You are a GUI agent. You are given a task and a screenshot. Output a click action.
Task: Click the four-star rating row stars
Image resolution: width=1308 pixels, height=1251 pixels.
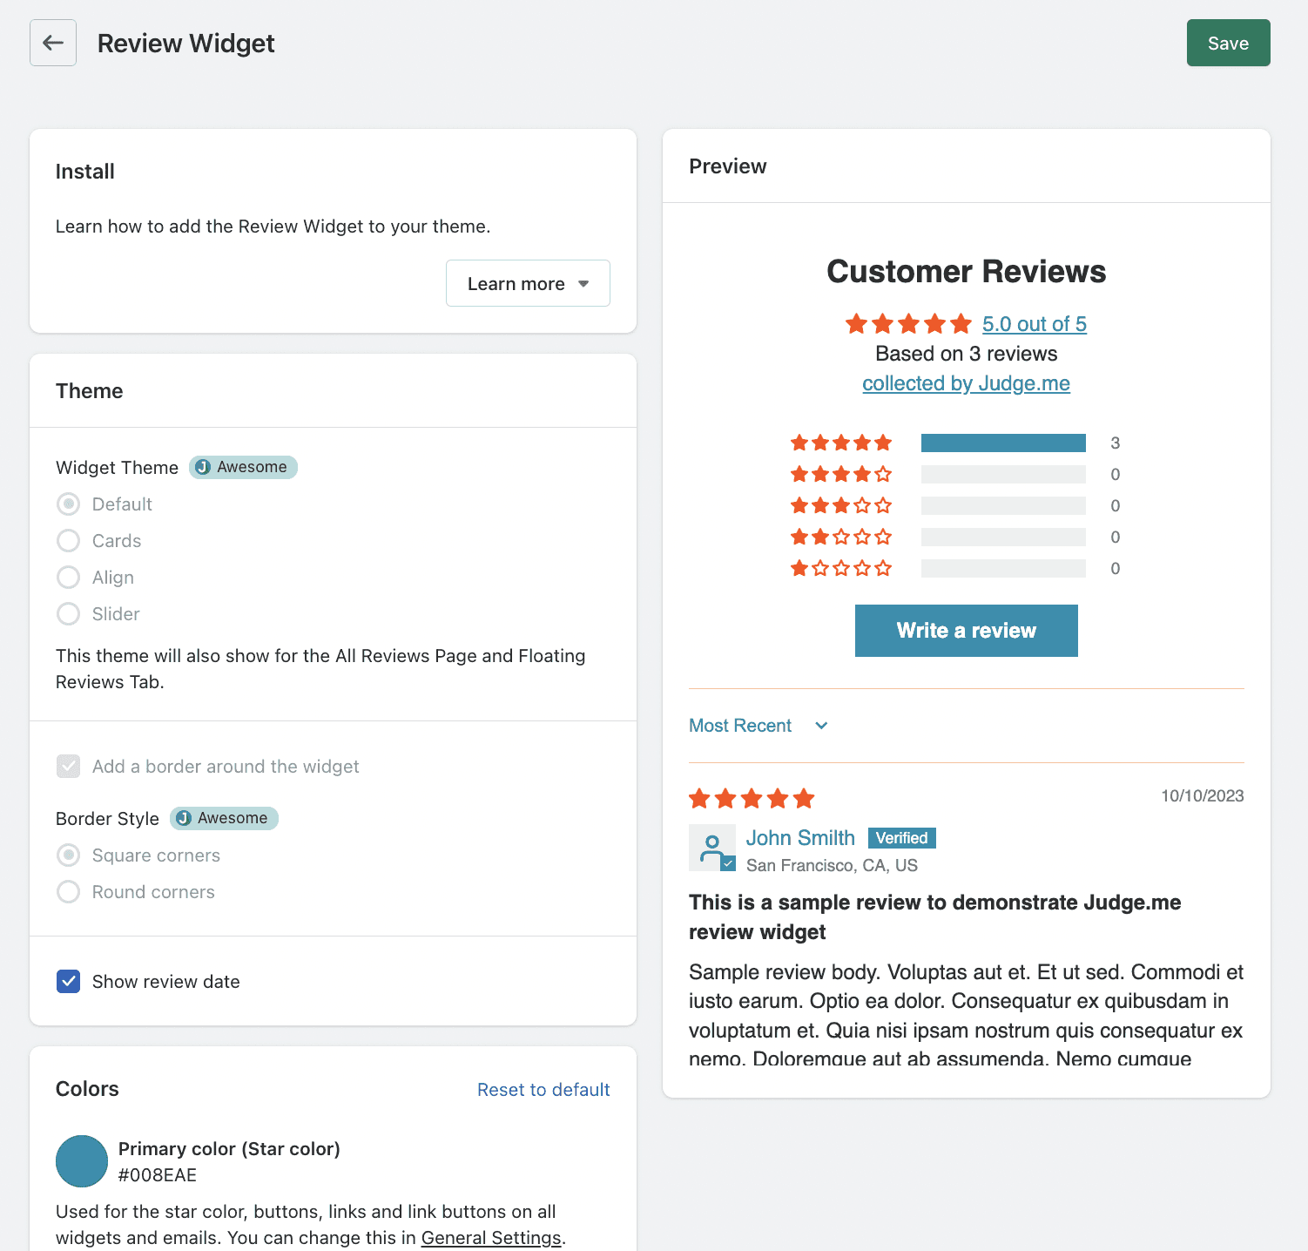(841, 474)
